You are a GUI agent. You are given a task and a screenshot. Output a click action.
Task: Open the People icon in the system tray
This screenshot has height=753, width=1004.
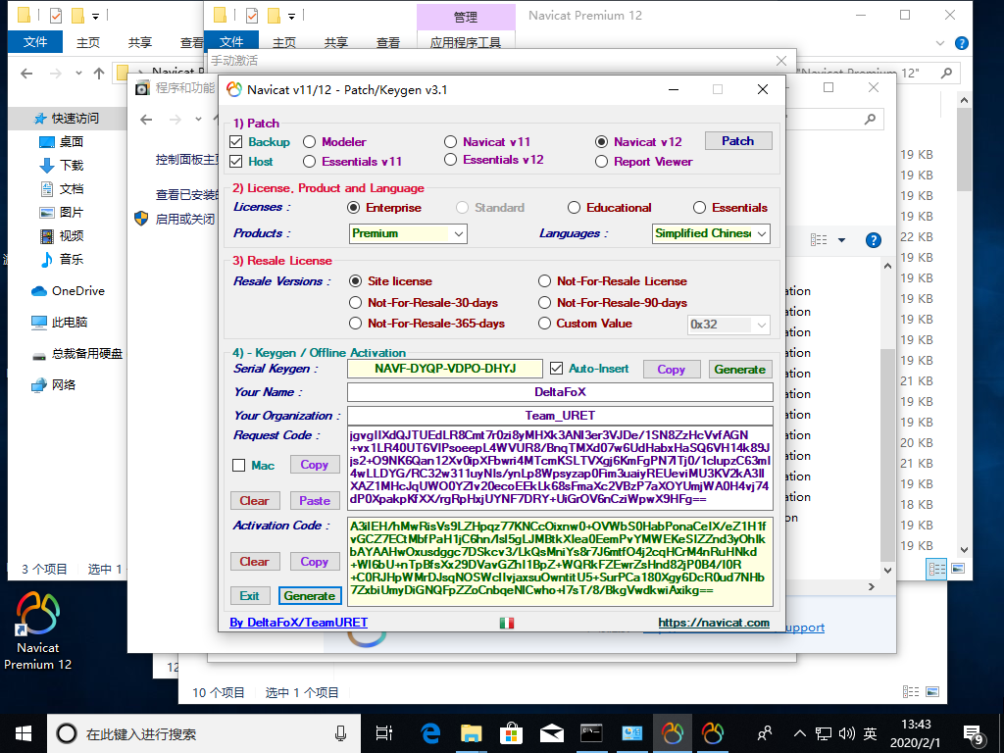click(764, 733)
